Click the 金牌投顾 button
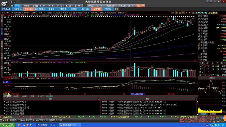The image size is (226, 127). [97, 9]
